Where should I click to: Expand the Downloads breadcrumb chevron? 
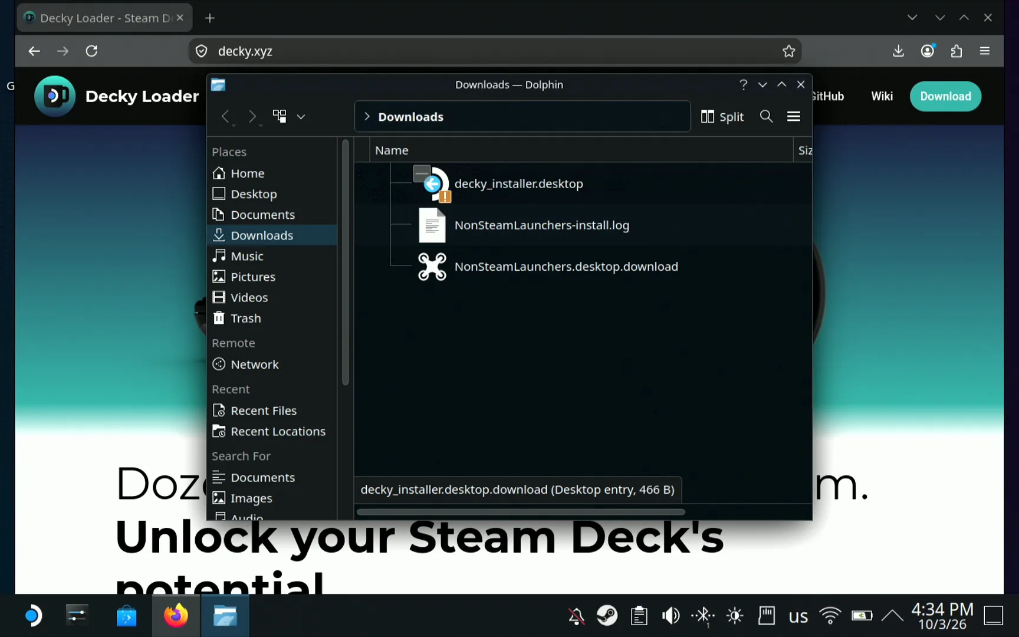[367, 116]
